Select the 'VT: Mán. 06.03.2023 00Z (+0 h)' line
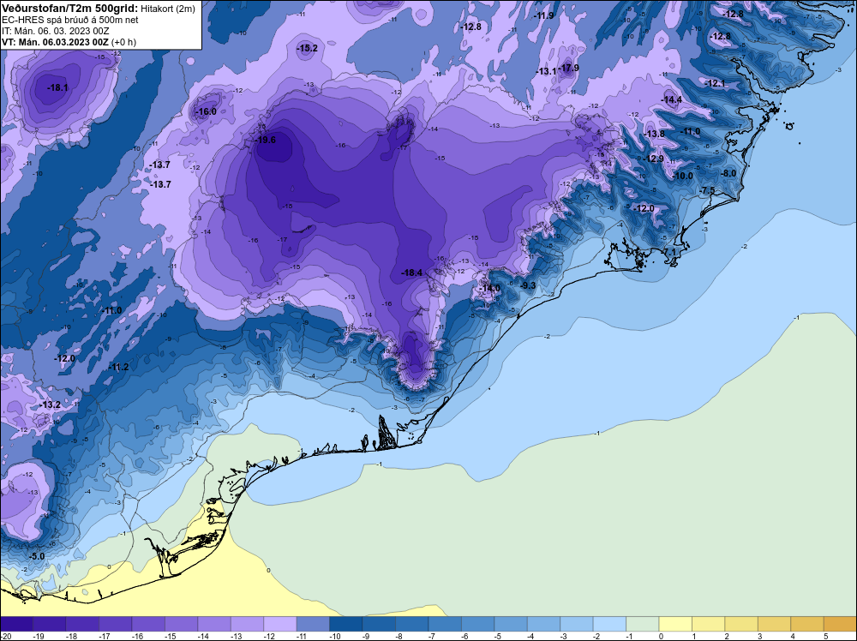 click(69, 42)
